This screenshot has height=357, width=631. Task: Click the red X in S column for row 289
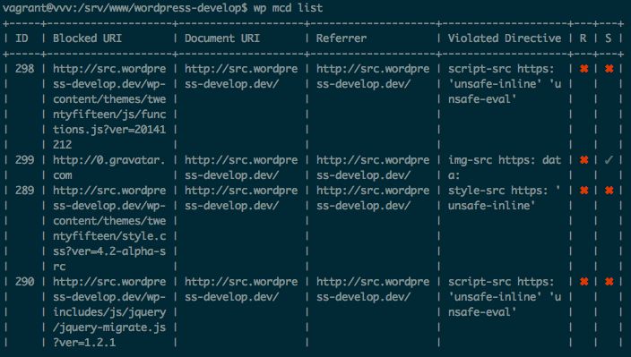[x=609, y=191]
